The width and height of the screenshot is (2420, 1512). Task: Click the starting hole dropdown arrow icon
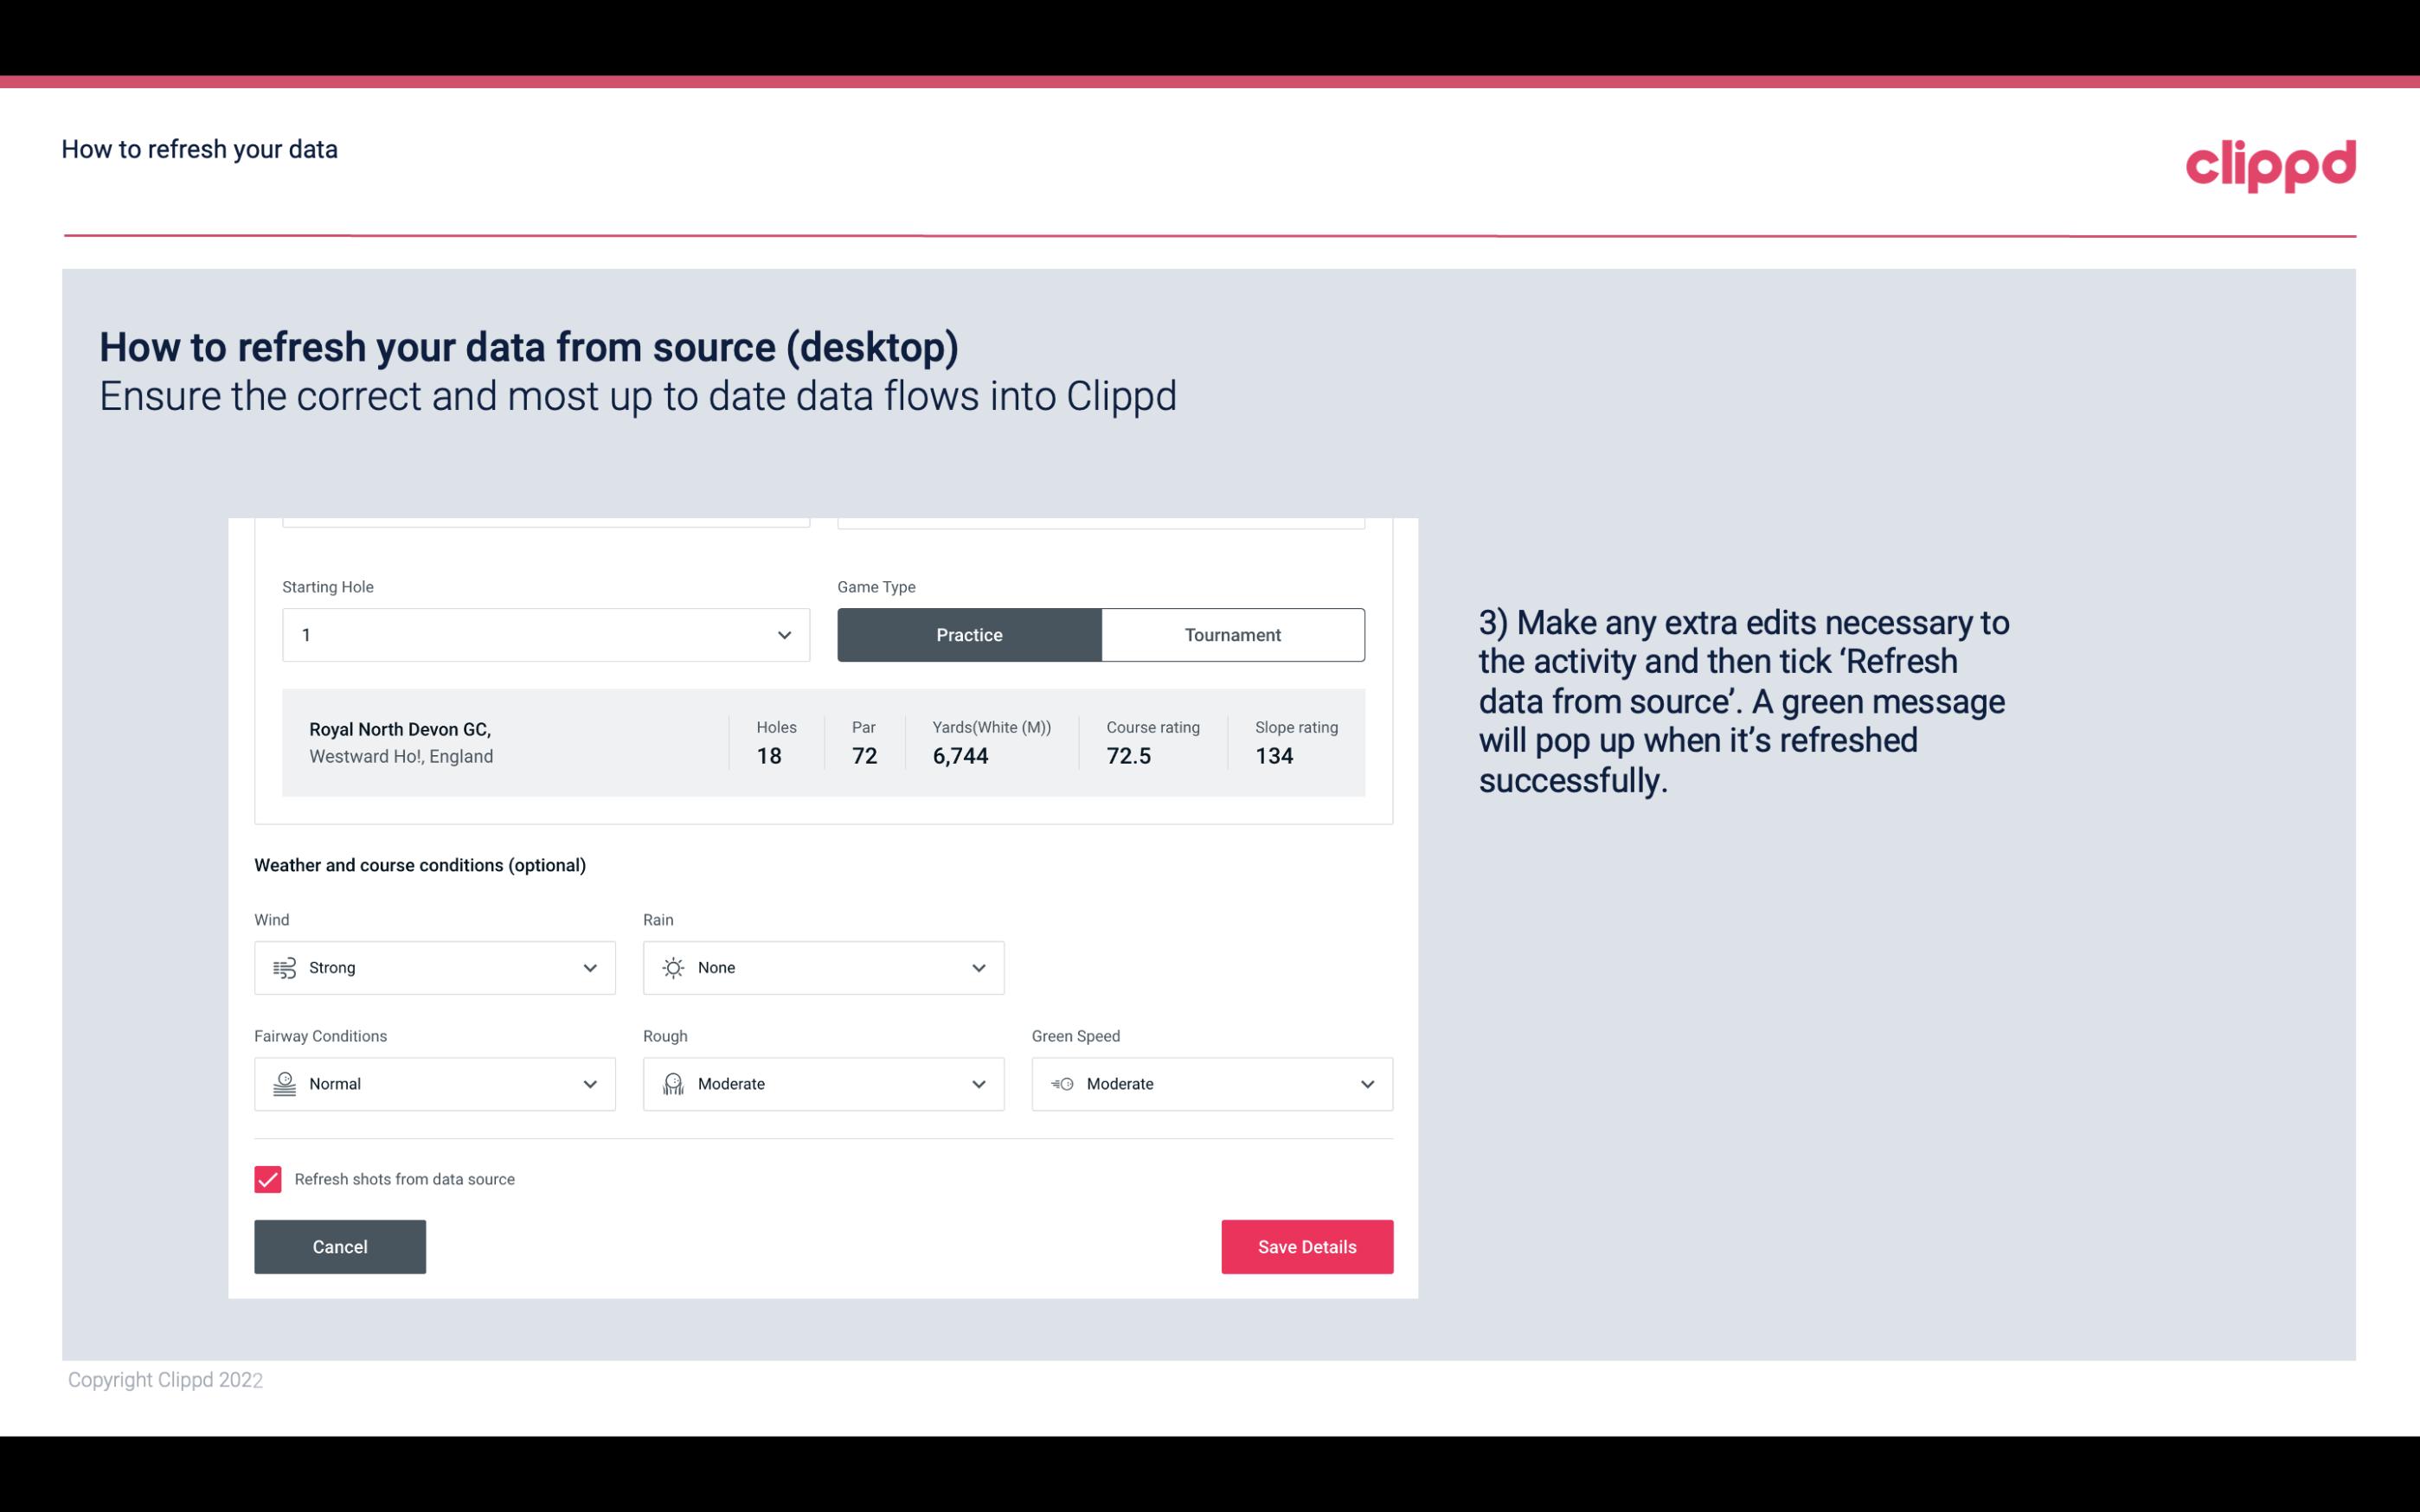pos(784,634)
